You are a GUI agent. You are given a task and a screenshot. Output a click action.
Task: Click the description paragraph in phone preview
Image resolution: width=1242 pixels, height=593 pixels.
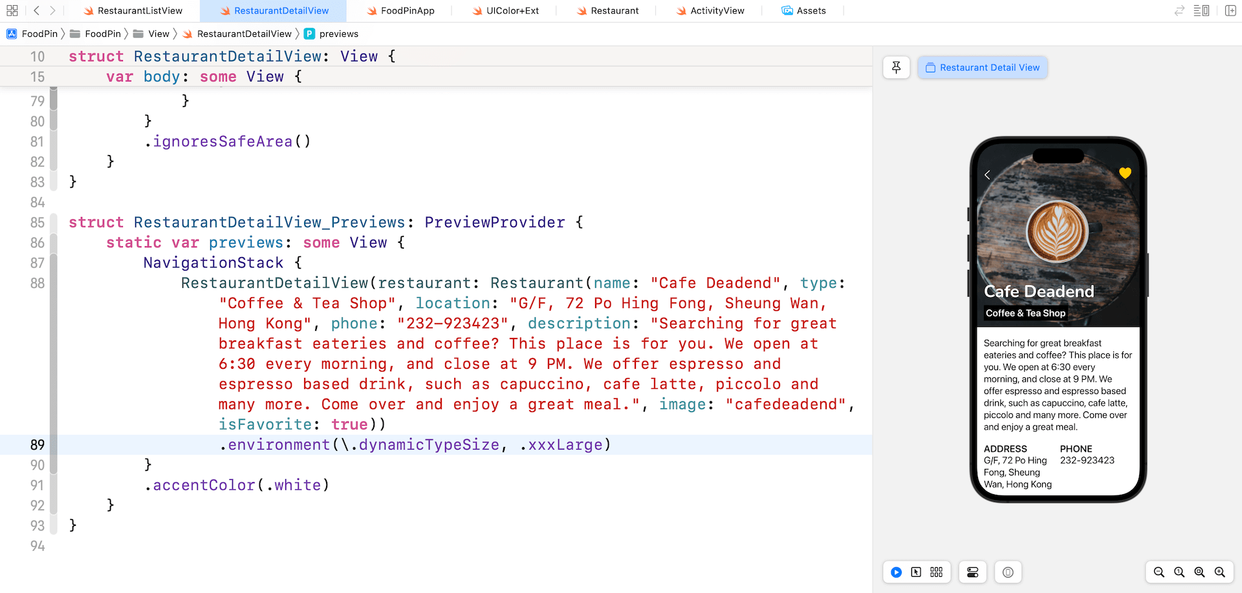(1058, 385)
